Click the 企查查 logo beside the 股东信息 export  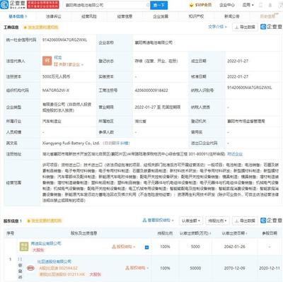pos(271,221)
